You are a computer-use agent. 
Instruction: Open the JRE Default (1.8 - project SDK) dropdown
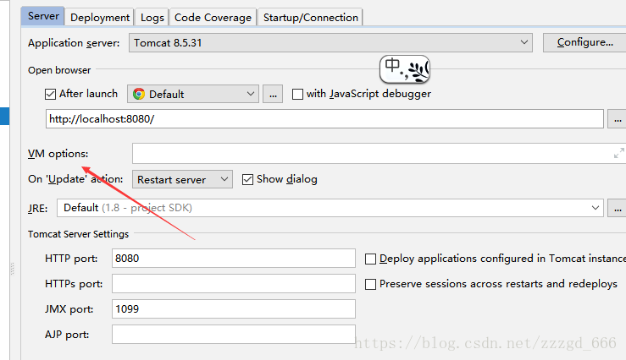[330, 208]
